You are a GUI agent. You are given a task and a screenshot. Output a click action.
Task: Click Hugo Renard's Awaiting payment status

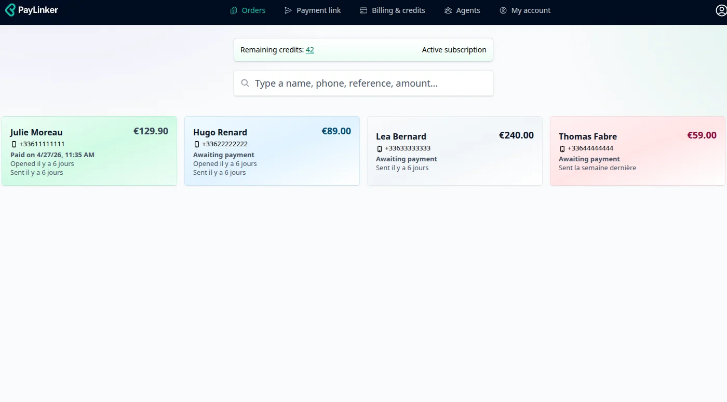[x=224, y=155]
